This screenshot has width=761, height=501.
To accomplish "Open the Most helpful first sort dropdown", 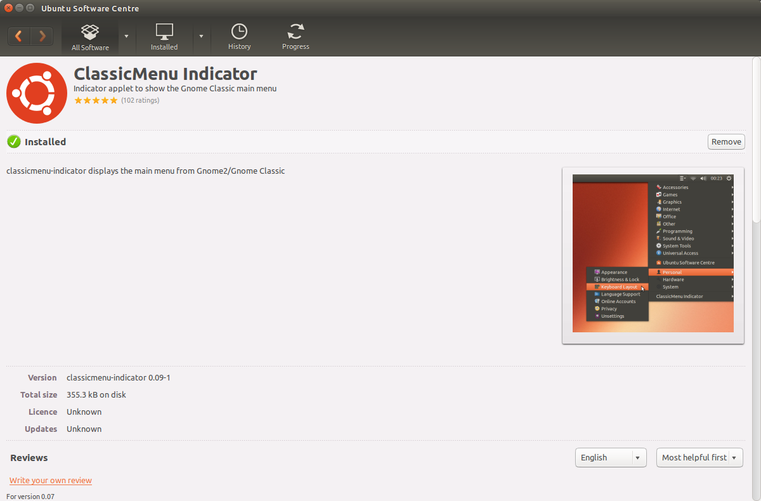I will coord(699,457).
